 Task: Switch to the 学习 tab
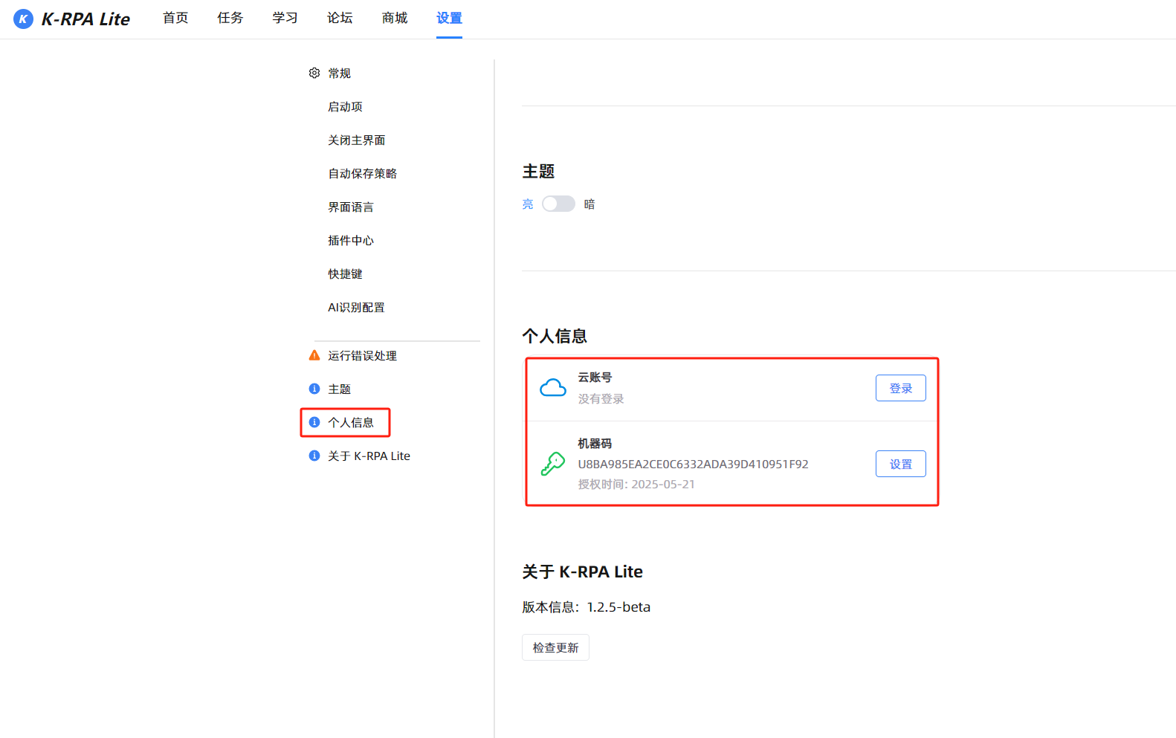[x=285, y=18]
